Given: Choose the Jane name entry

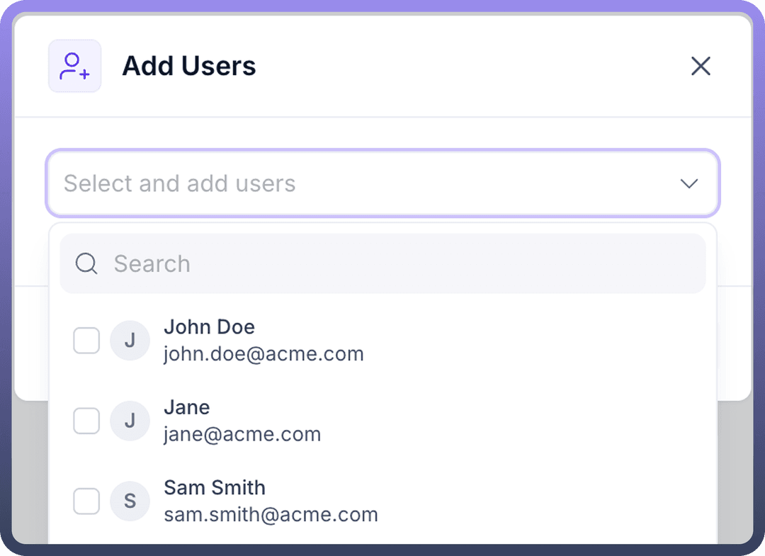Looking at the screenshot, I should [x=187, y=407].
